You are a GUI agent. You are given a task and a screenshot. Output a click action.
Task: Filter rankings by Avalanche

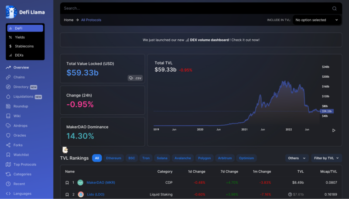pyautogui.click(x=182, y=158)
